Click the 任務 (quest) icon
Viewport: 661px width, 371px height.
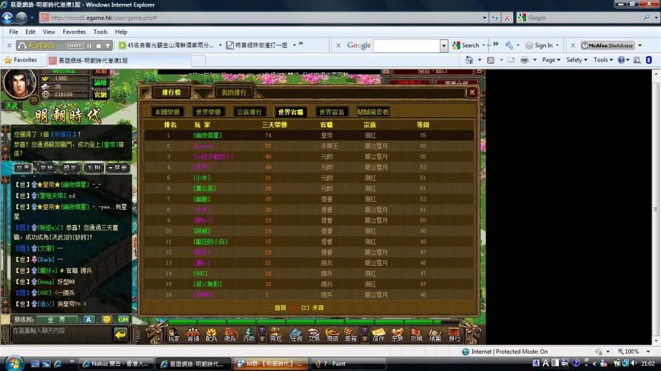coord(296,334)
